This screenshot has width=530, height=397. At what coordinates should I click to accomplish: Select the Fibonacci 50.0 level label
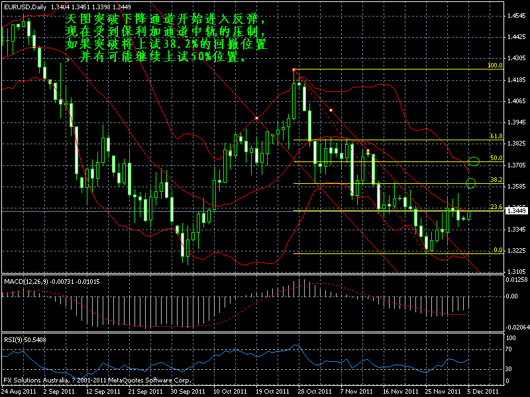pos(496,158)
